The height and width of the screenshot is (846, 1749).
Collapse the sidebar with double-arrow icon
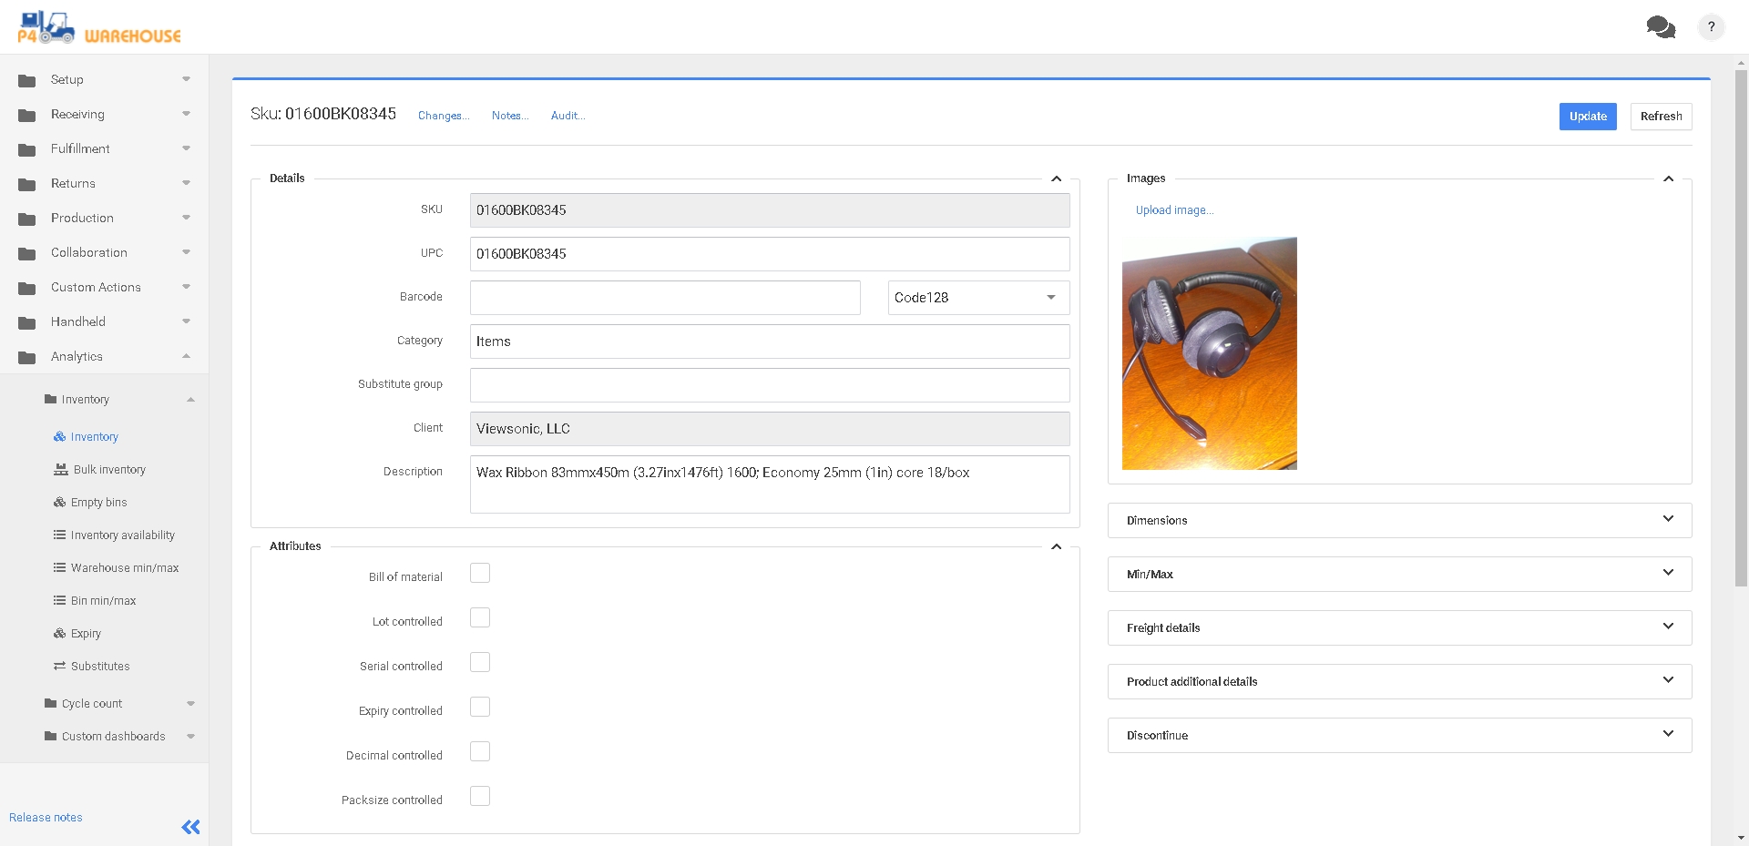(x=190, y=827)
